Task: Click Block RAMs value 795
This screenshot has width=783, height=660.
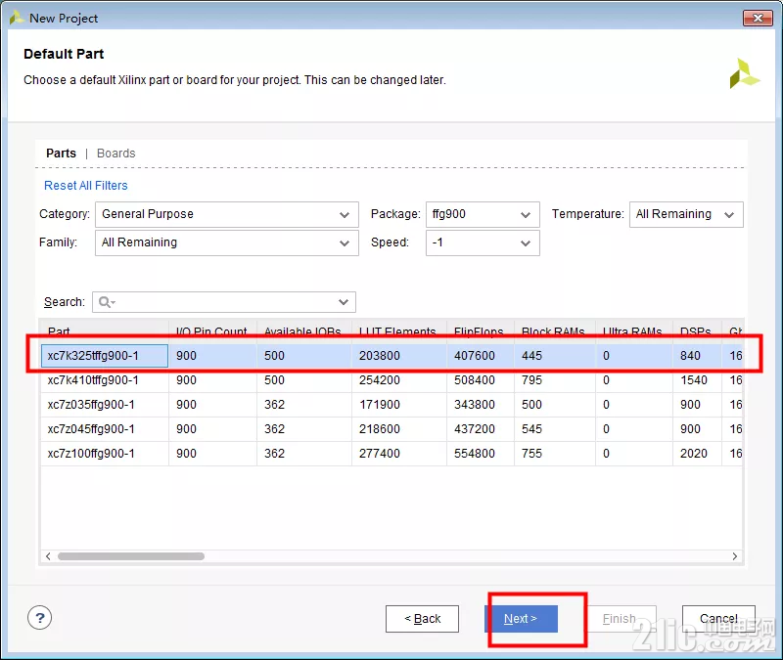Action: pos(531,380)
